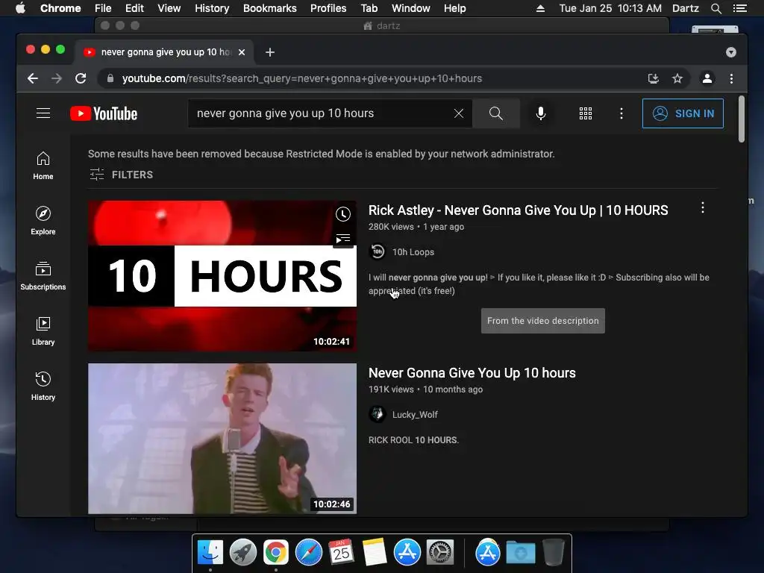Screen dimensions: 764x573
Task: Go to the YouTube logo homepage
Action: tap(104, 113)
